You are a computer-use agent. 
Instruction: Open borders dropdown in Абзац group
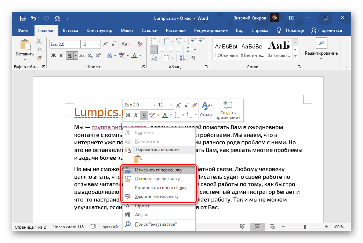pyautogui.click(x=173, y=58)
